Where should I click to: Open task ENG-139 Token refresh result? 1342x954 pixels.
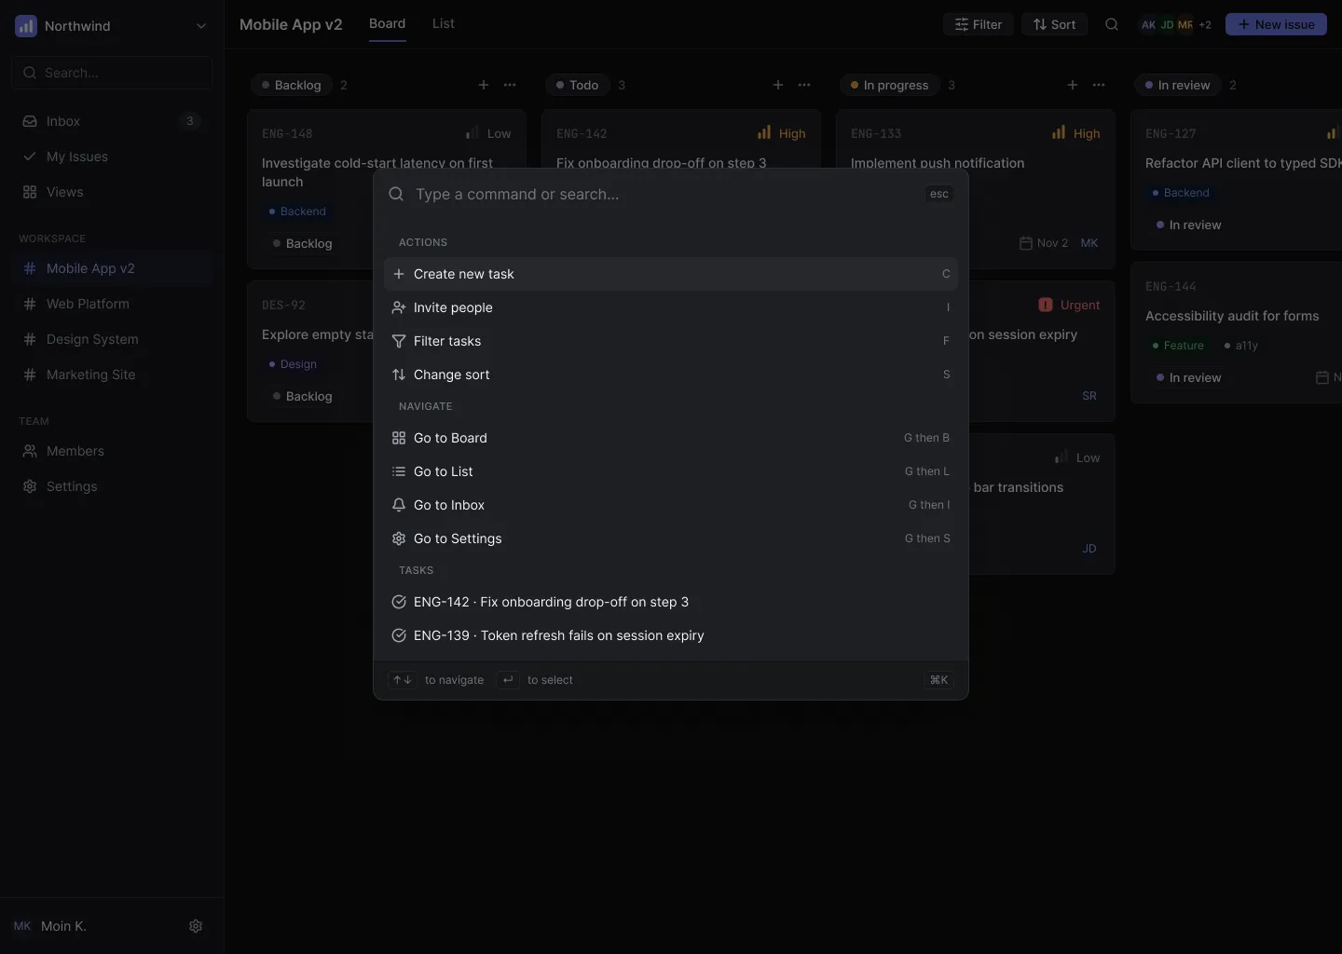(671, 635)
